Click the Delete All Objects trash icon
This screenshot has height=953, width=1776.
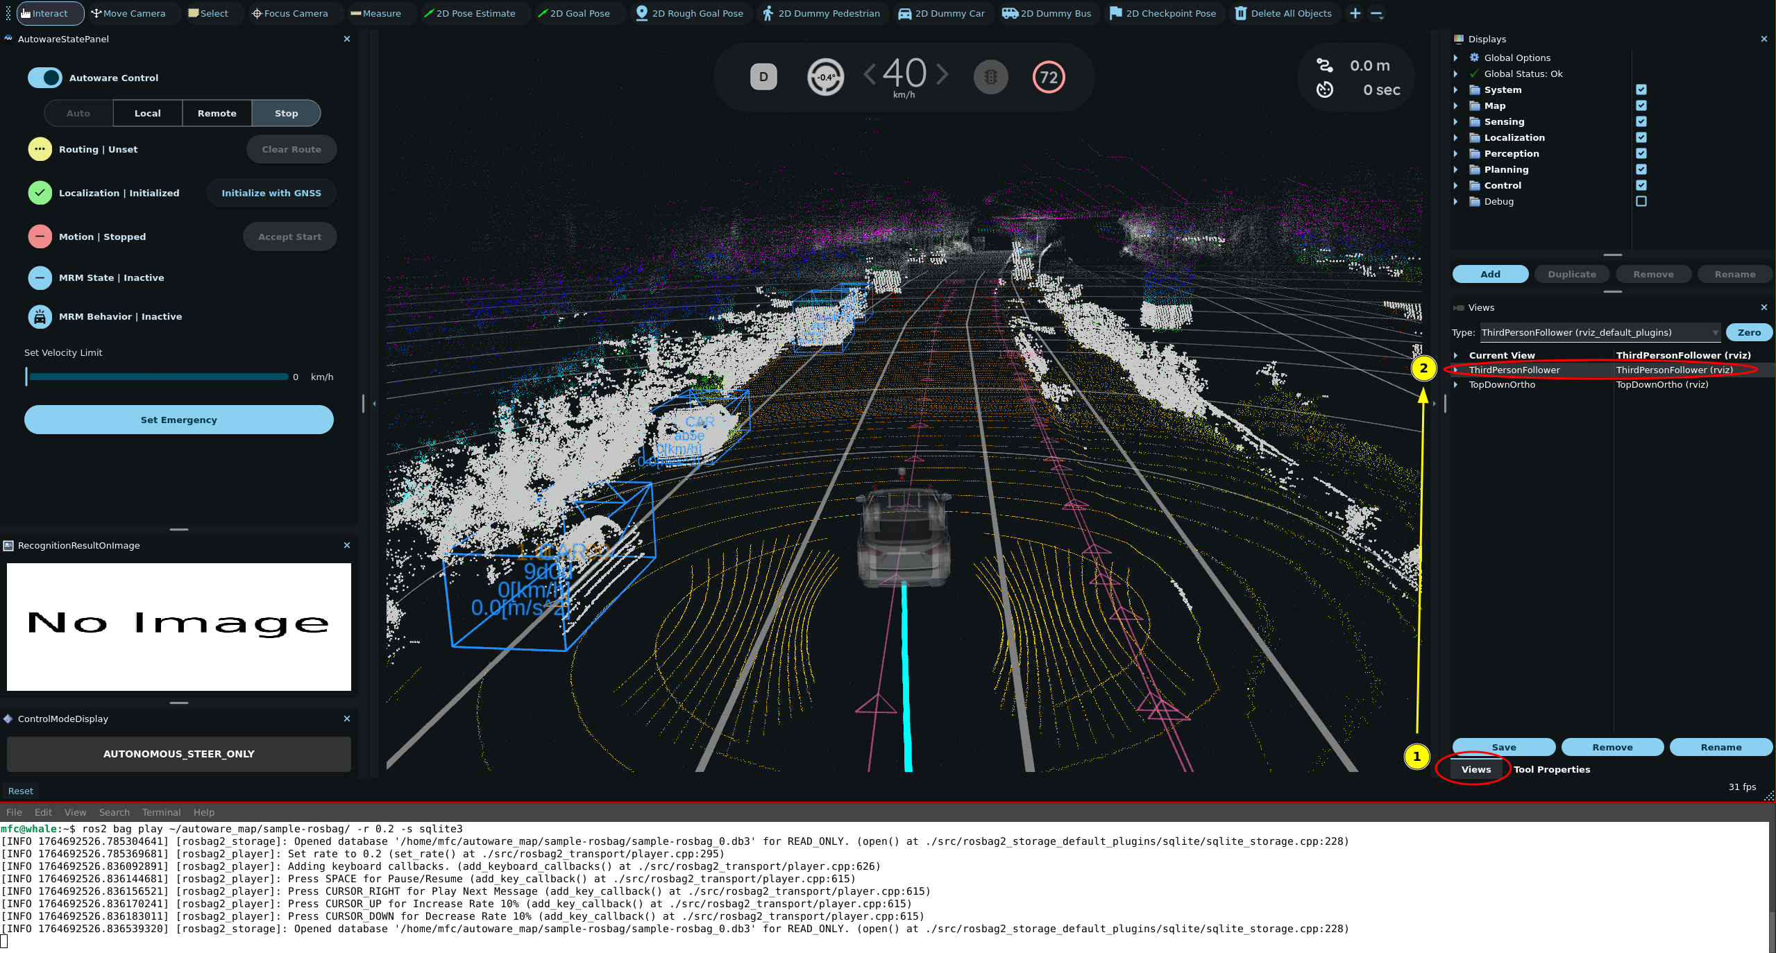pos(1241,13)
